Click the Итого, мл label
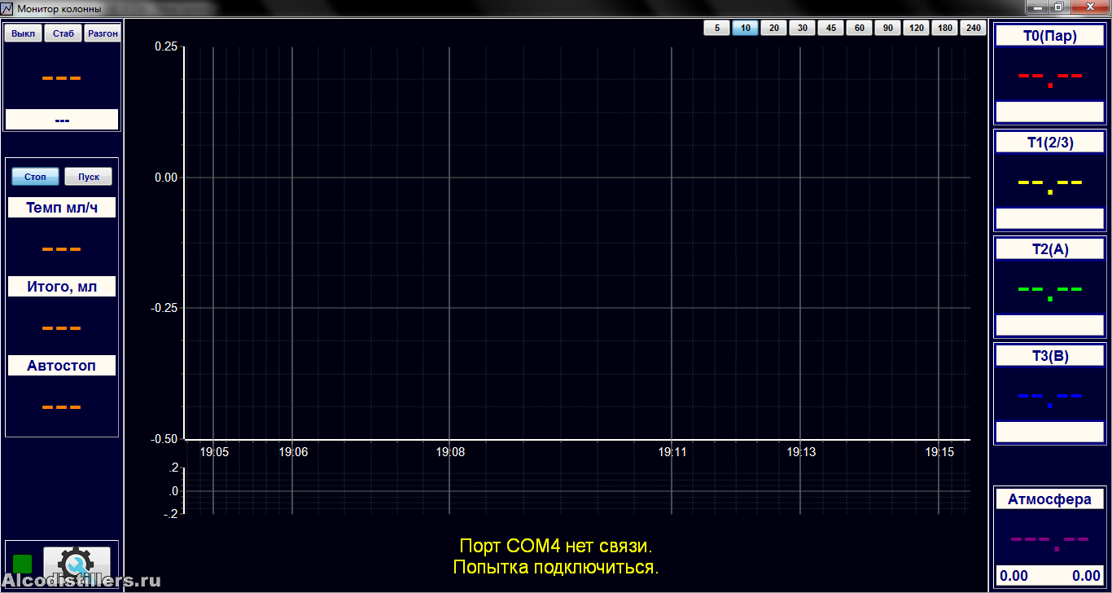Image resolution: width=1112 pixels, height=593 pixels. [x=62, y=287]
